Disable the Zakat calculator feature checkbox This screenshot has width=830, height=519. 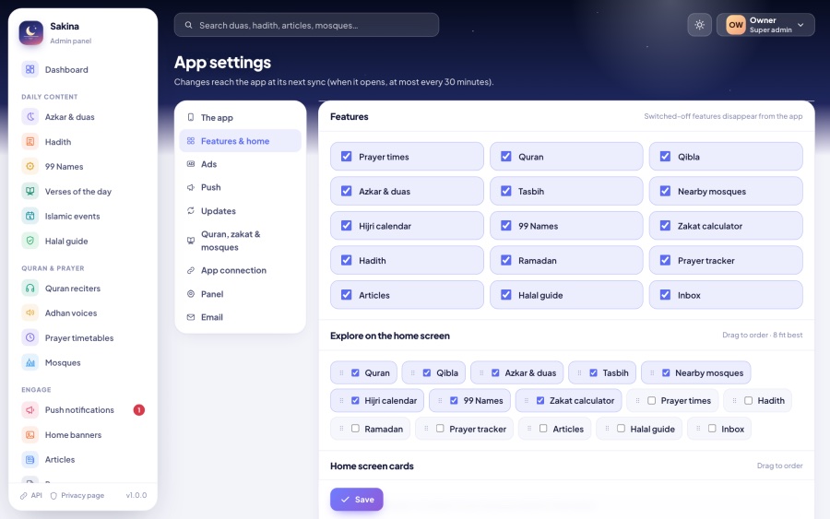[665, 226]
